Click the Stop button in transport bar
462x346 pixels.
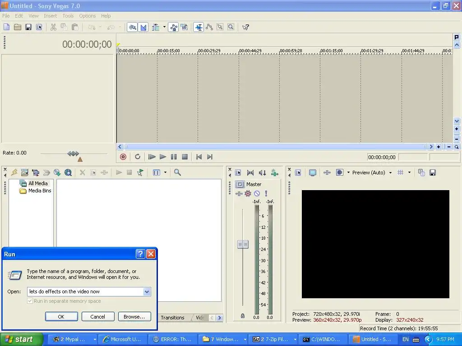coord(185,157)
